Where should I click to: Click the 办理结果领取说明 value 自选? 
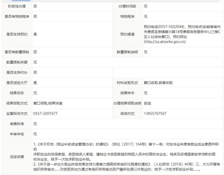coord(147,103)
